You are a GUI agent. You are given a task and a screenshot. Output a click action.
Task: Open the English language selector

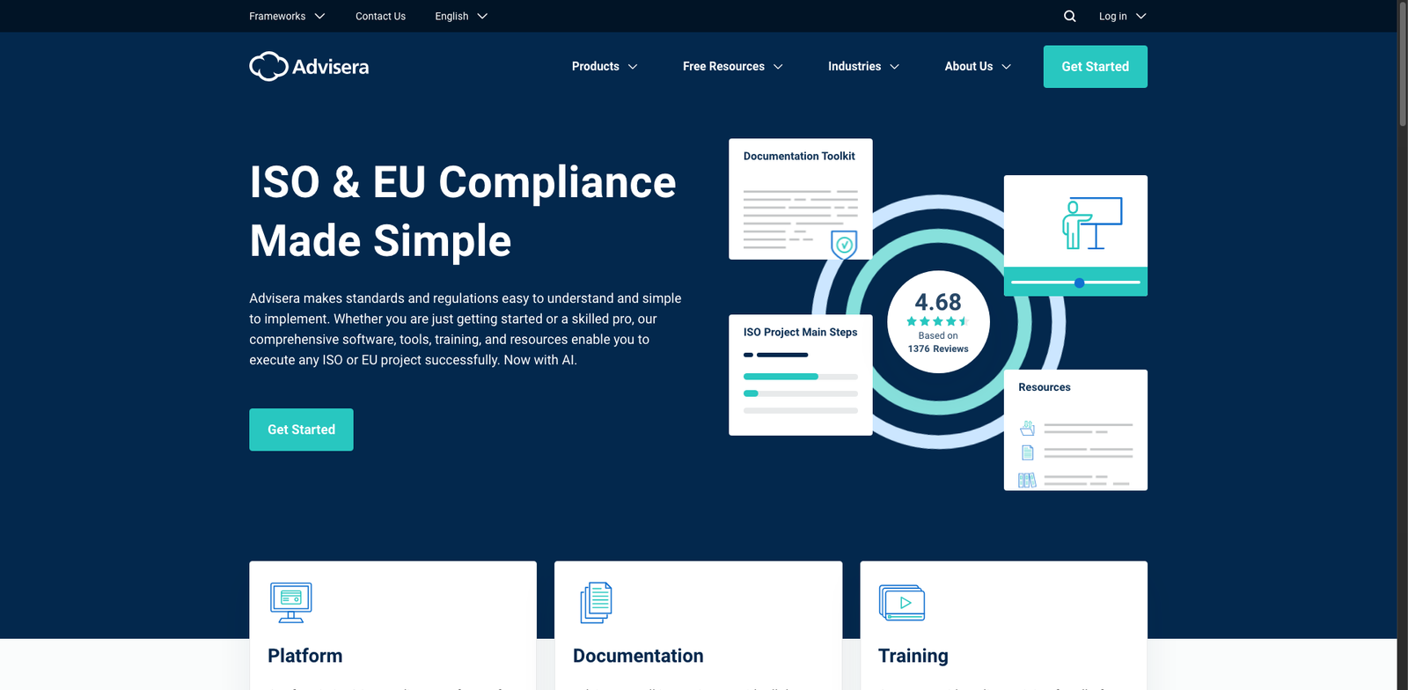pos(460,16)
